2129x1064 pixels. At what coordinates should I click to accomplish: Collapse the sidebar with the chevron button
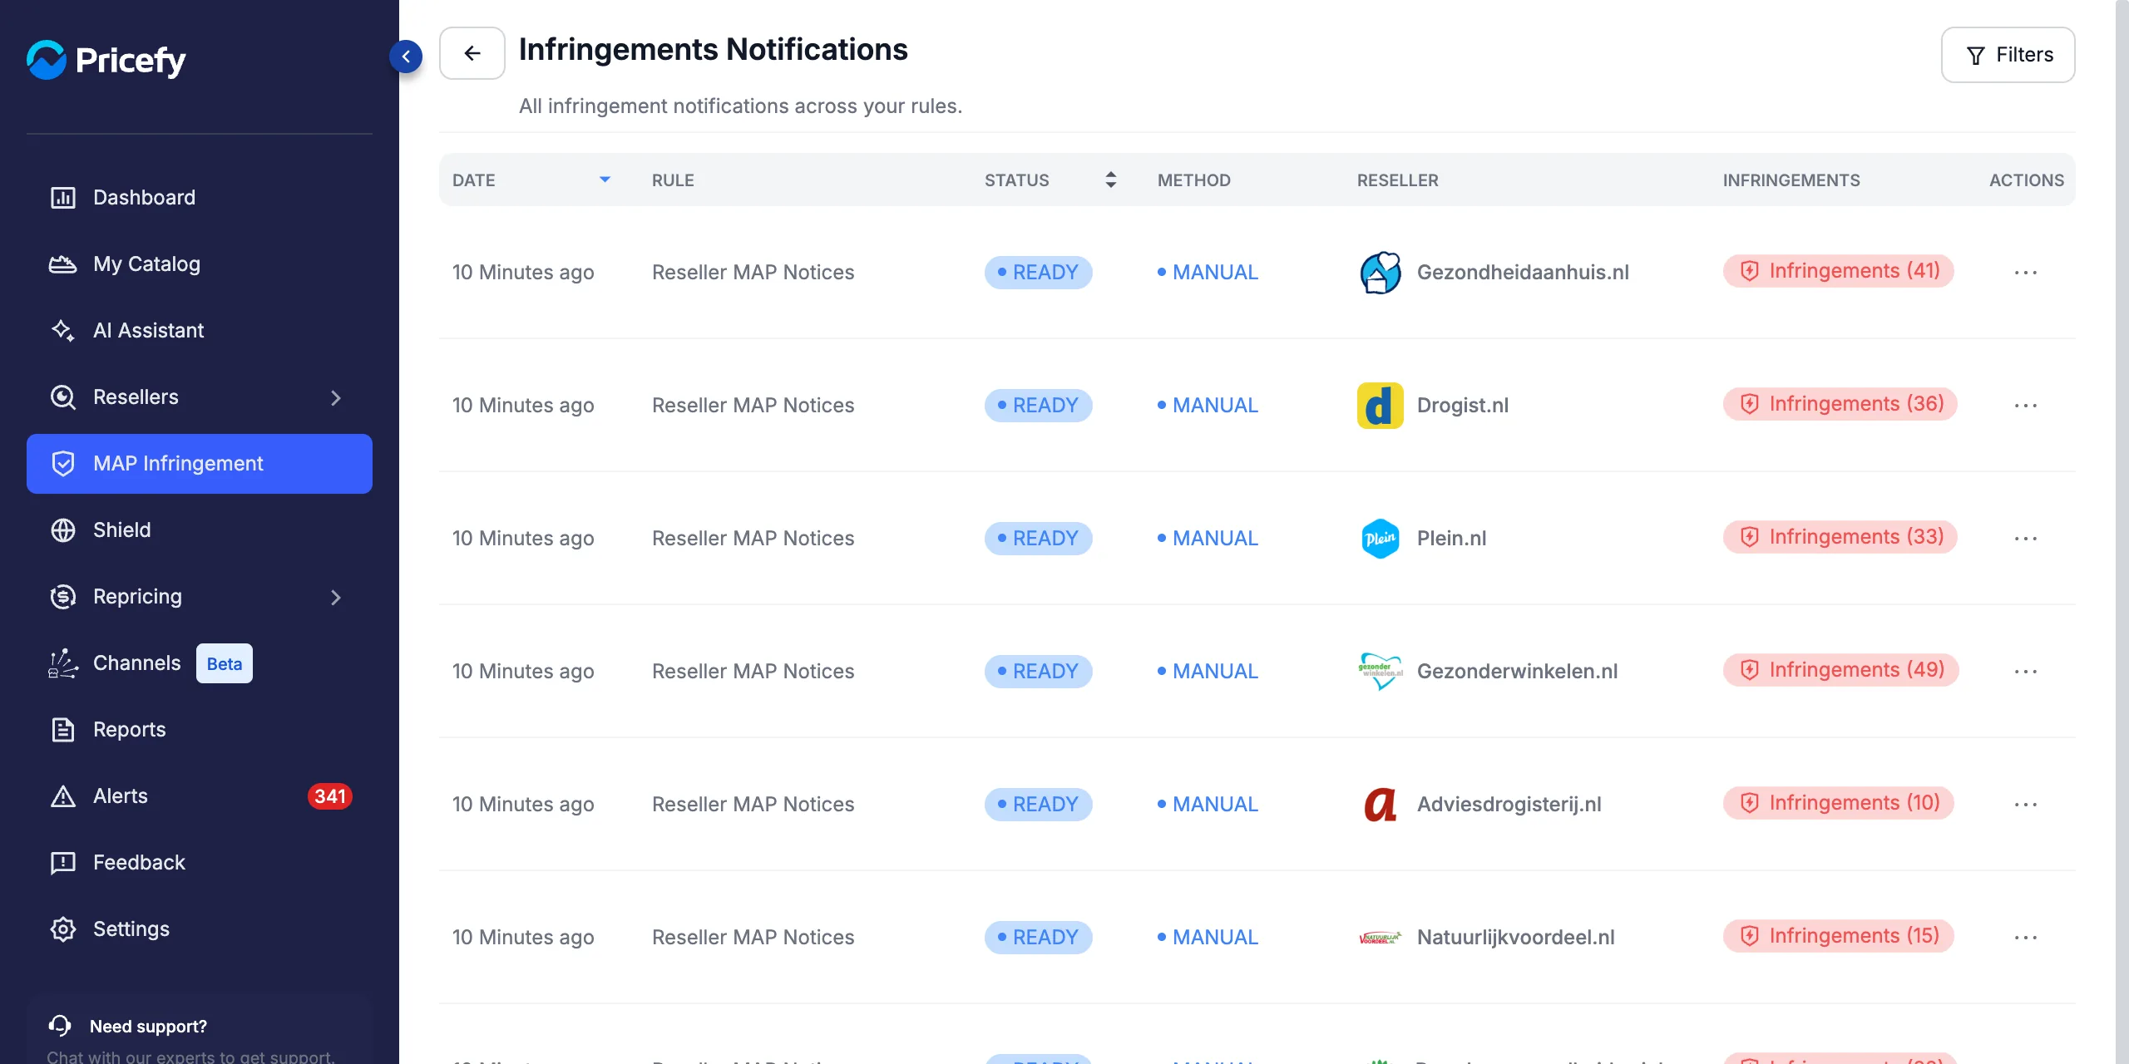[x=406, y=57]
